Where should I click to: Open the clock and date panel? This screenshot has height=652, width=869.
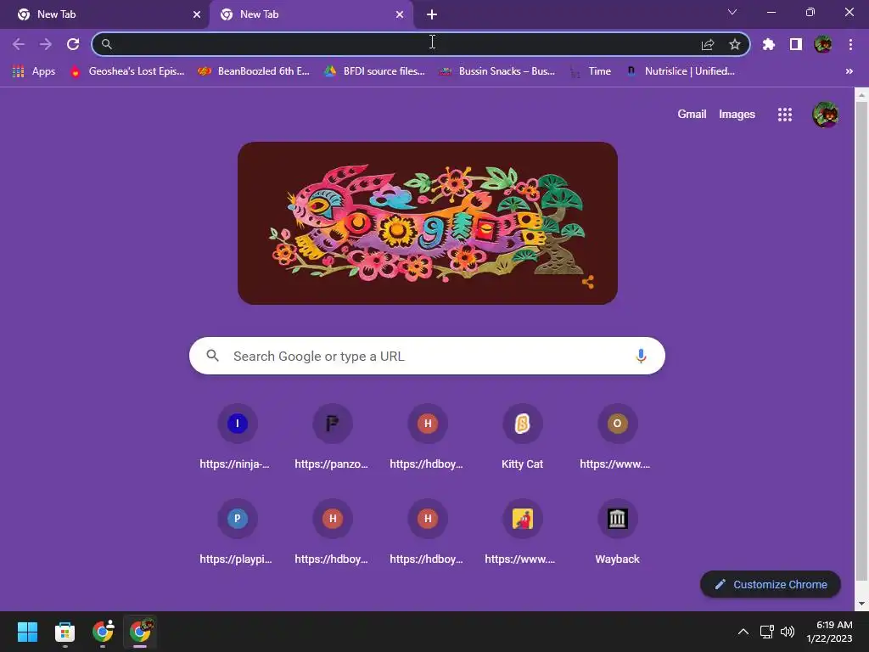click(x=829, y=632)
